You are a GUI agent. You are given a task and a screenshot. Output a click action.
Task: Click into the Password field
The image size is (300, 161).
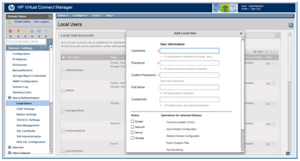189,63
